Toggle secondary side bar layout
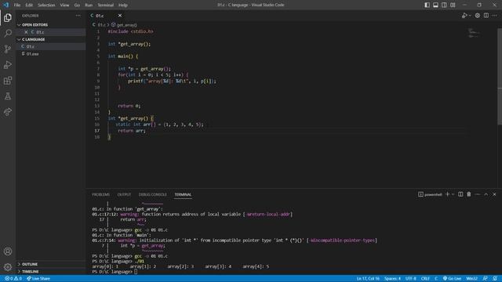The height and width of the screenshot is (282, 502). 444,5
